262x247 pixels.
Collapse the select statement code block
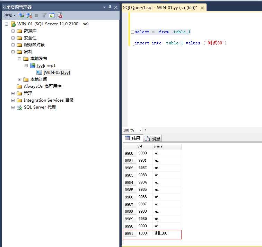click(132, 32)
